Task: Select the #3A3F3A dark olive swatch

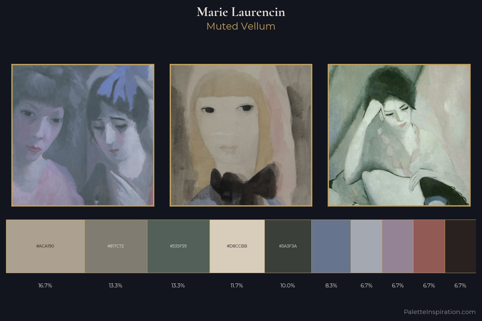Action: (x=288, y=246)
